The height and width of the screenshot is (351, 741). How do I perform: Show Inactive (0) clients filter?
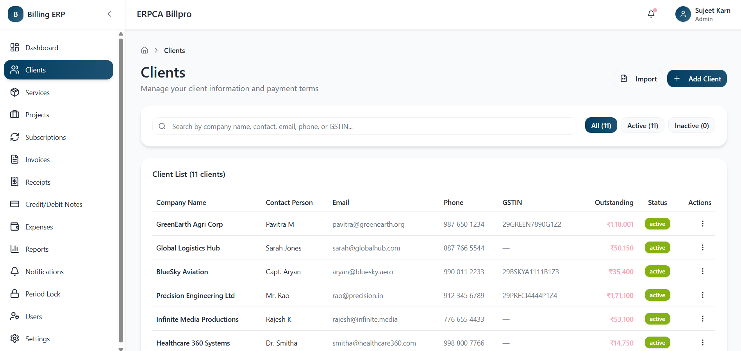click(691, 125)
